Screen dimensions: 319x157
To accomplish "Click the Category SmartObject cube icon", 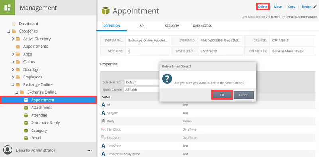I will pyautogui.click(x=26, y=131).
